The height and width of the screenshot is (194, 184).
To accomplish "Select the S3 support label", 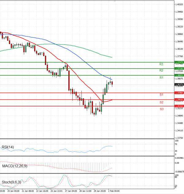I will point(161,109).
